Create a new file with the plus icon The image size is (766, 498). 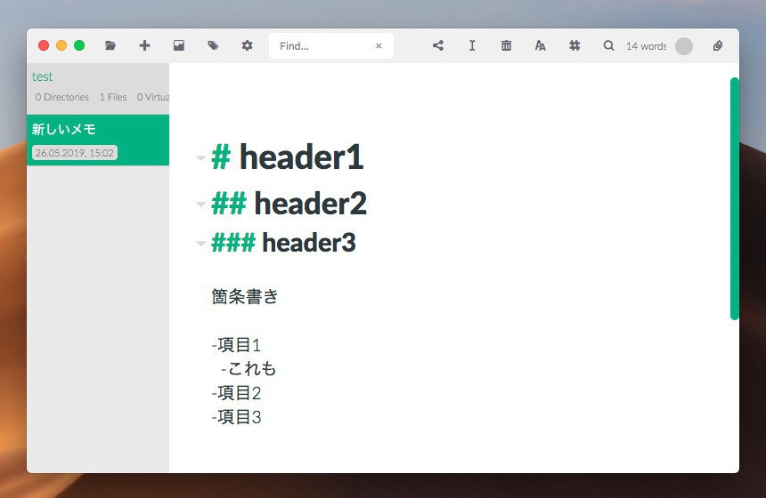pos(145,46)
